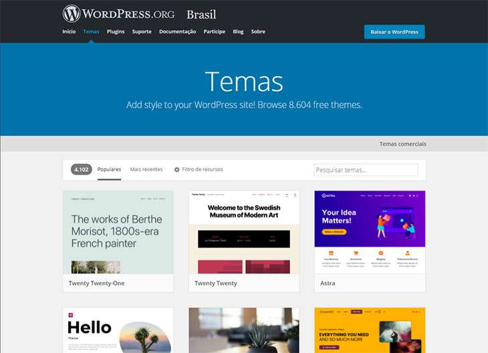Visit the Blog link in the header

coord(238,31)
